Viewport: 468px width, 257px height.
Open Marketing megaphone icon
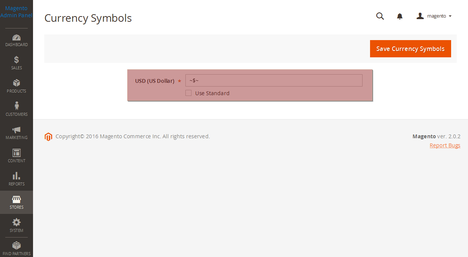tap(17, 130)
